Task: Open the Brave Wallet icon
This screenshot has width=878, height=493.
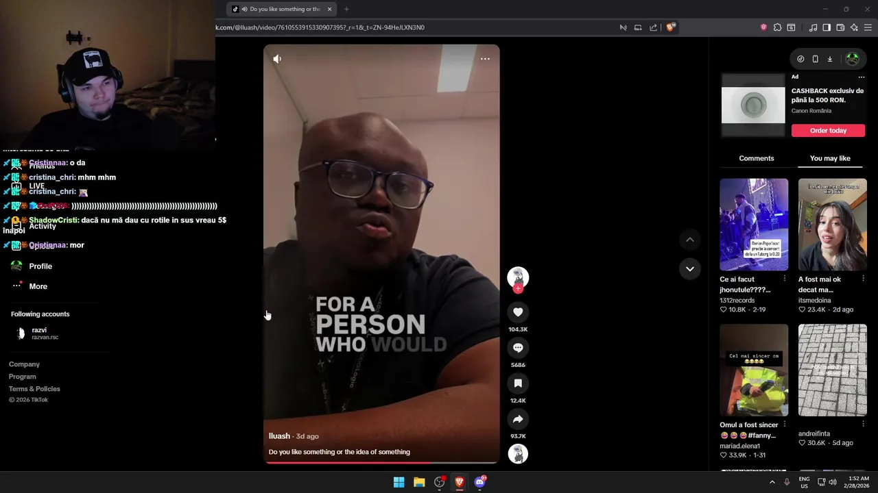Action: [x=840, y=27]
